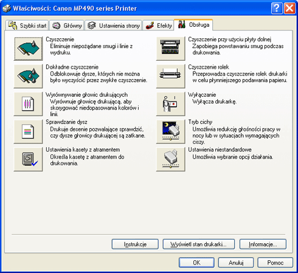This screenshot has height=273, width=298.
Task: Open Wyrównywanie głowic drukujących alignment icon
Action: [x=28, y=104]
